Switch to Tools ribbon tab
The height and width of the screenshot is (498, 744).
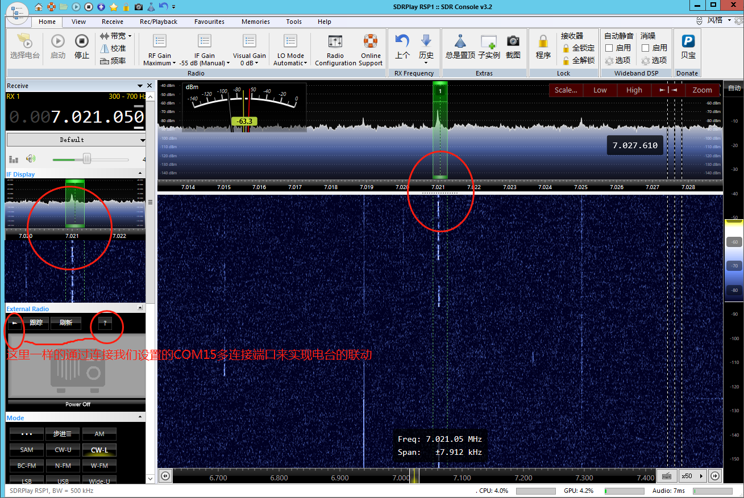coord(294,22)
